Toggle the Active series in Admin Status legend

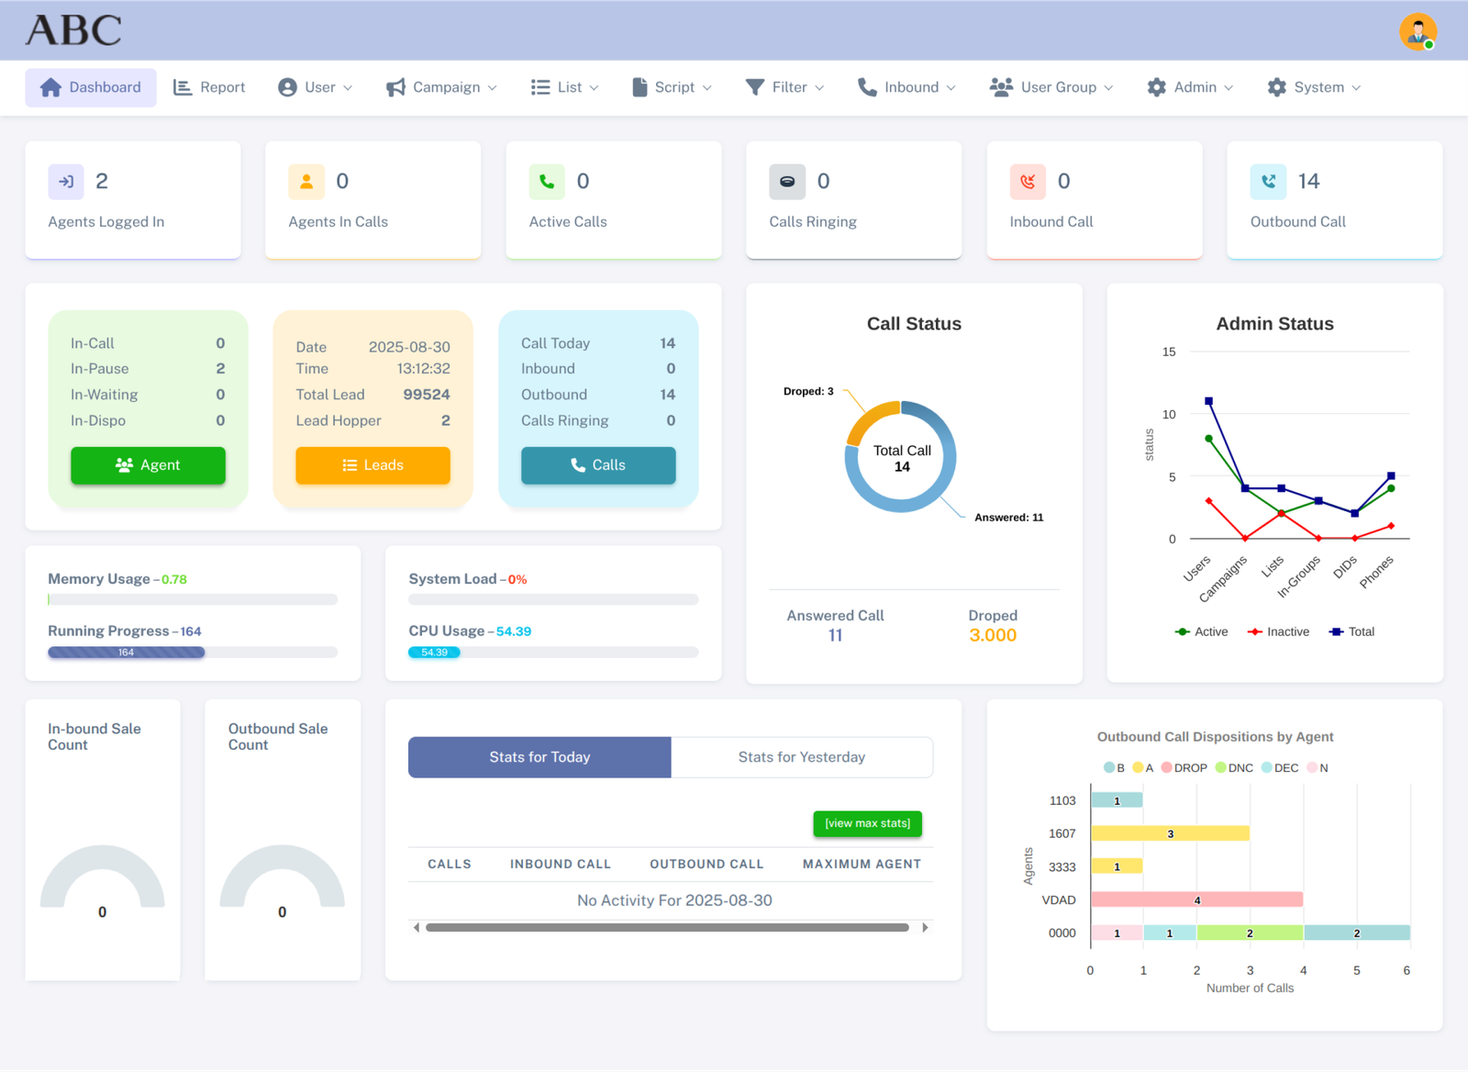[x=1202, y=631]
